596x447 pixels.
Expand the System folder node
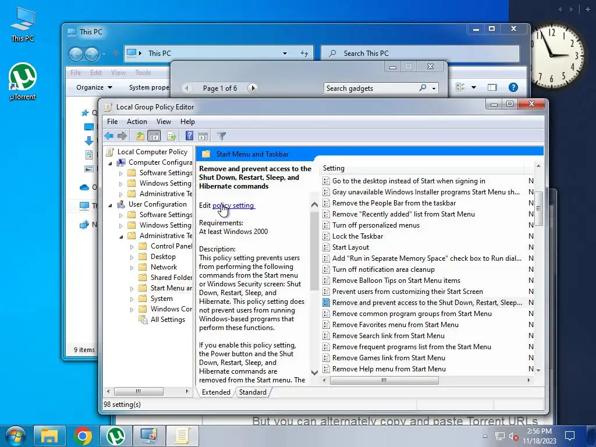[x=132, y=300]
